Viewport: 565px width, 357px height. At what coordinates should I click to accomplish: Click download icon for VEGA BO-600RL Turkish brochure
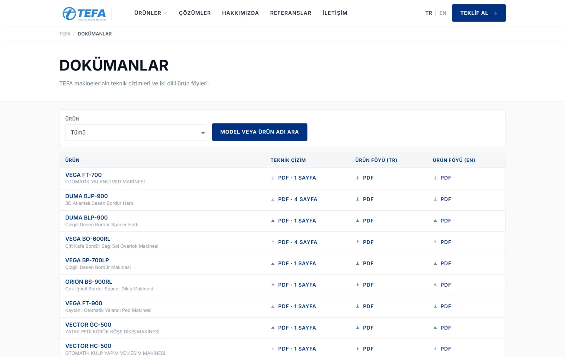(x=358, y=242)
